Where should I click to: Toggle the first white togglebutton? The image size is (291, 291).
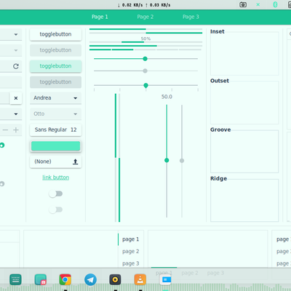(55, 34)
